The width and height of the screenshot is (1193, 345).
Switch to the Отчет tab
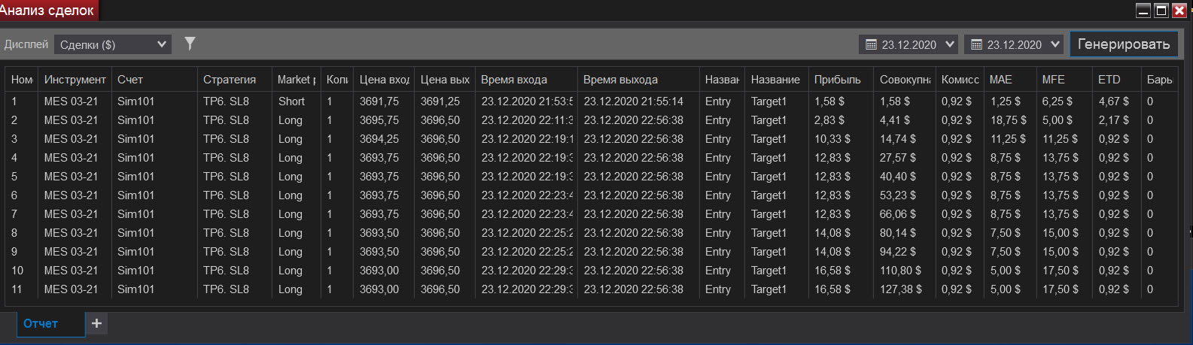click(x=41, y=324)
